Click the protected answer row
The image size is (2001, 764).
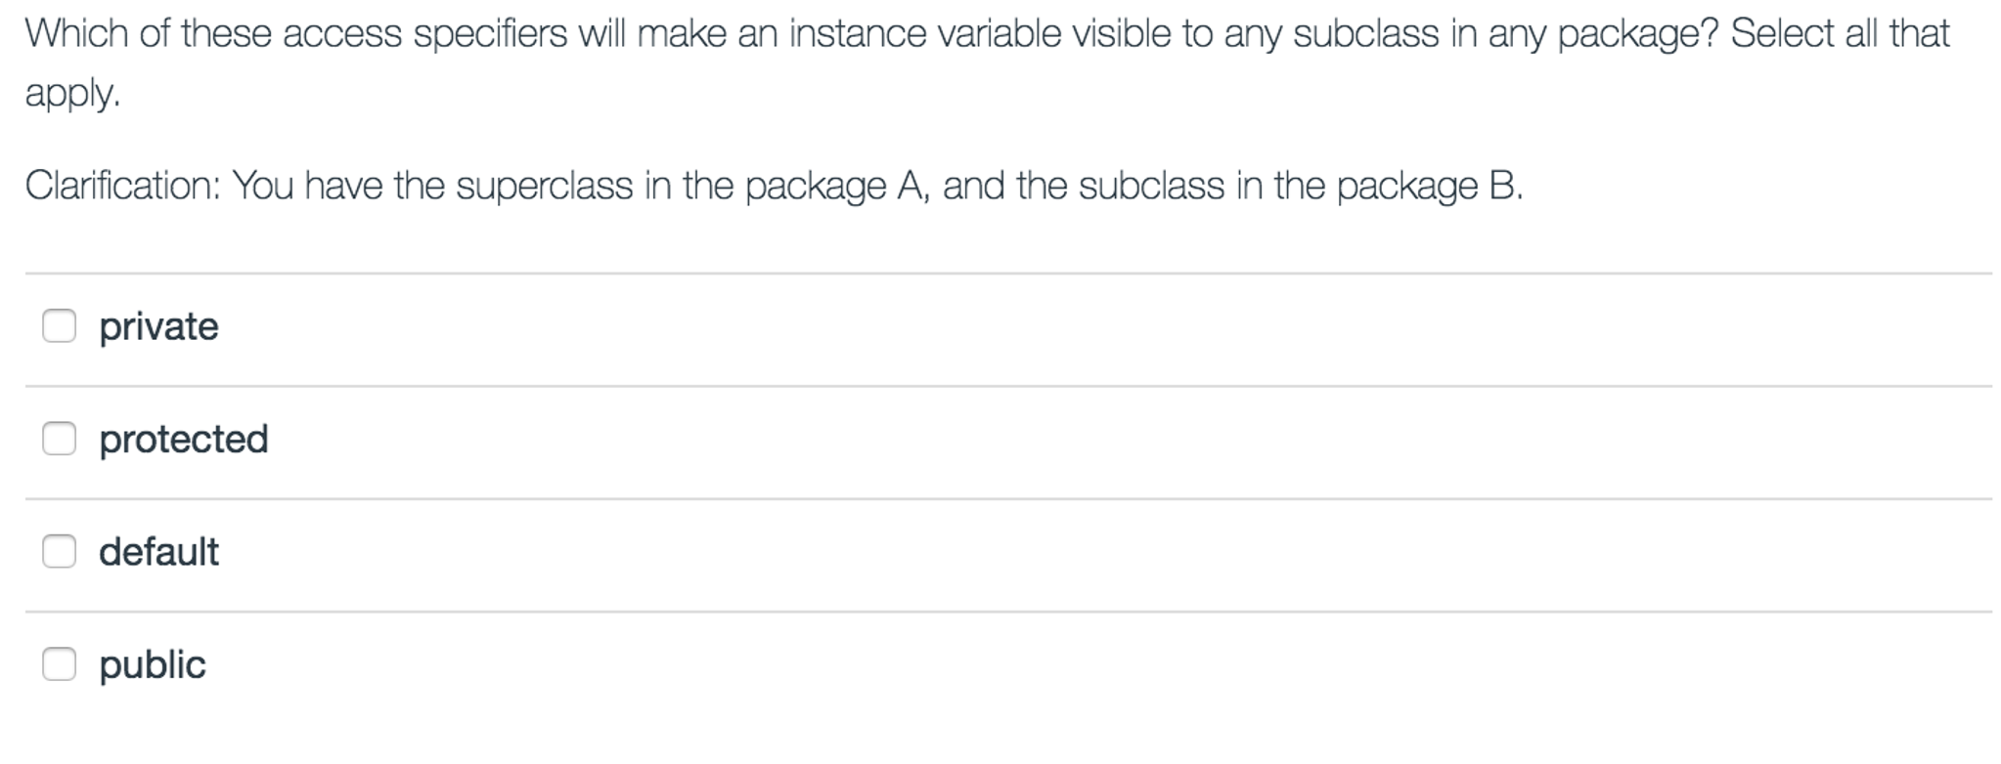point(685,440)
